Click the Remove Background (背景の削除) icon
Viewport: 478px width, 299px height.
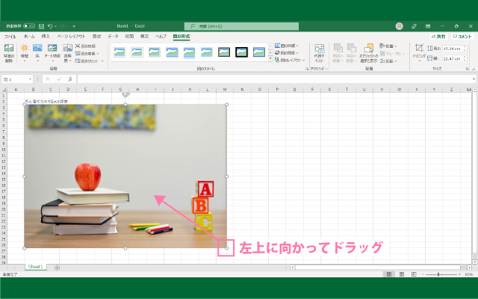(9, 53)
